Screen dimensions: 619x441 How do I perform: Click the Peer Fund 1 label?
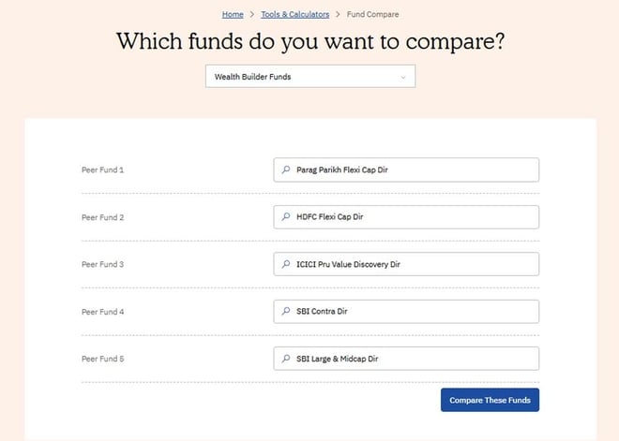[x=102, y=170]
